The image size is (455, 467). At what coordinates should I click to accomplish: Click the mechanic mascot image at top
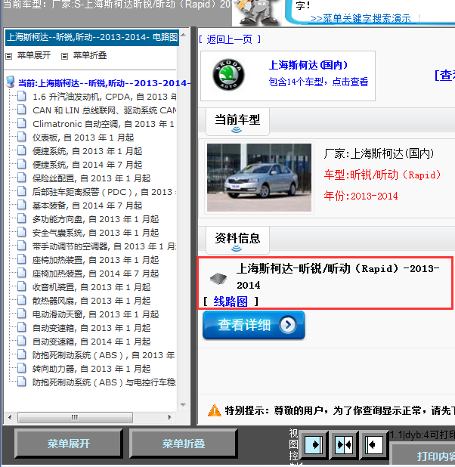tap(258, 12)
